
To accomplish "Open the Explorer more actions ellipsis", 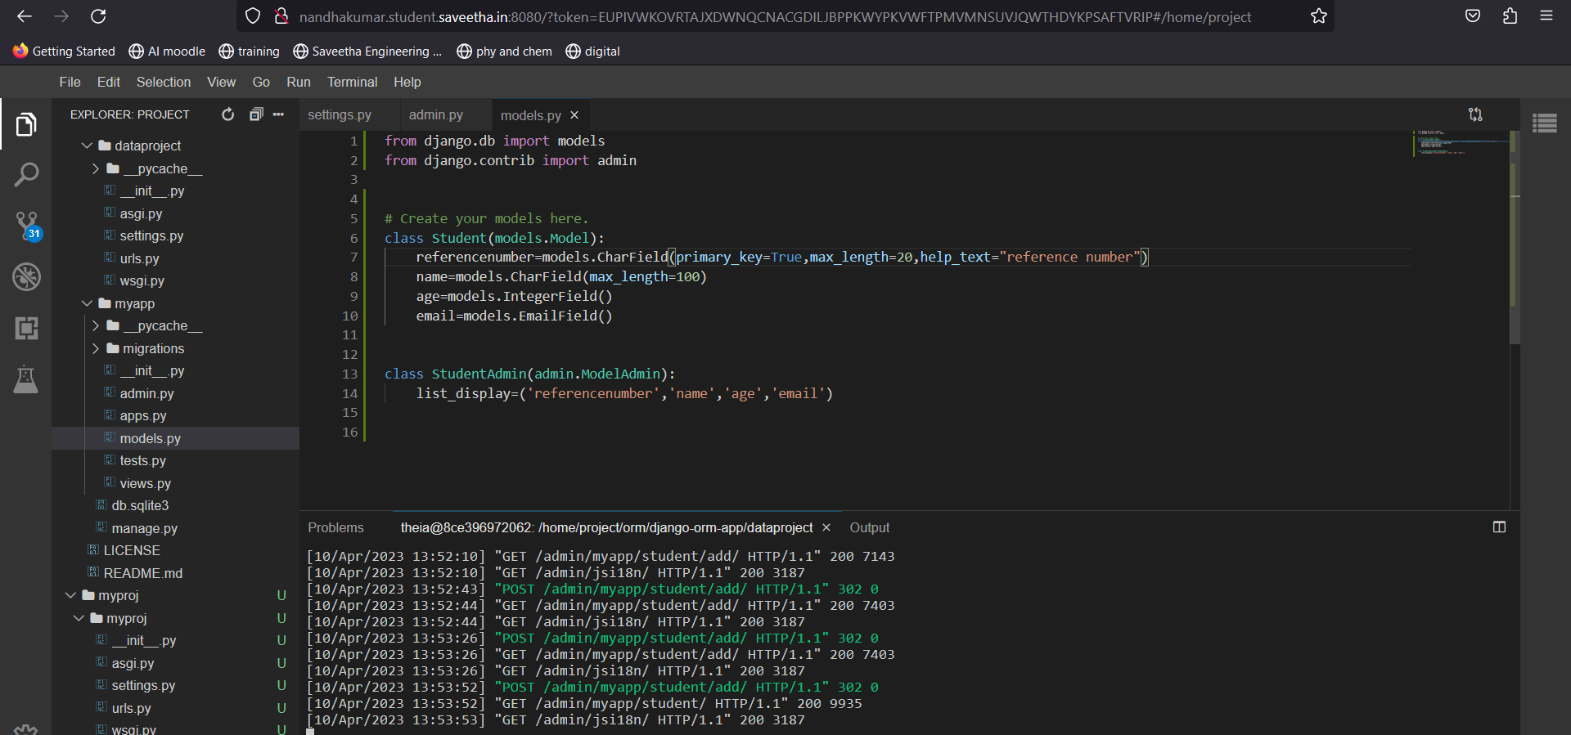I will click(278, 114).
